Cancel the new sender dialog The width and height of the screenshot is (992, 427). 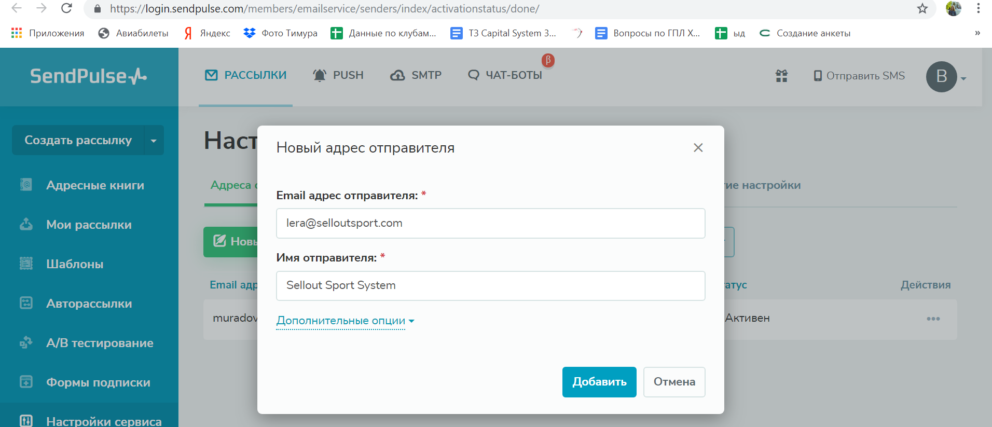point(674,382)
